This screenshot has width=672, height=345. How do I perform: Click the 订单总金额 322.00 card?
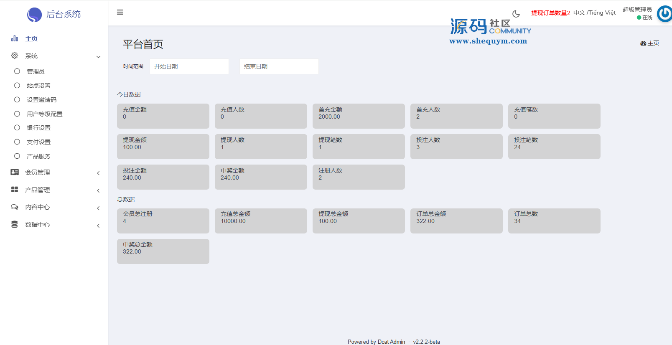click(x=456, y=221)
